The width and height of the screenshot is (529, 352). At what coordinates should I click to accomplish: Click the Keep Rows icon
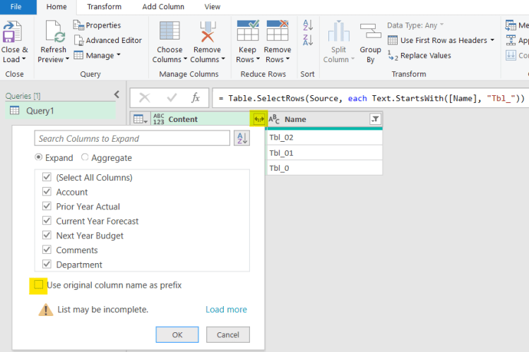(x=247, y=33)
